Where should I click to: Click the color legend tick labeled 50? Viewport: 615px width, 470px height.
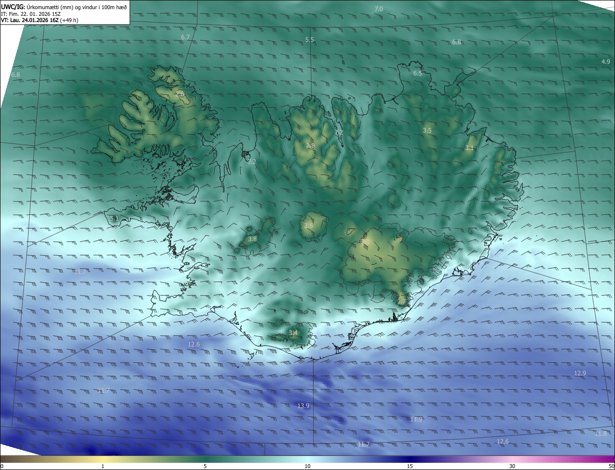point(611,466)
